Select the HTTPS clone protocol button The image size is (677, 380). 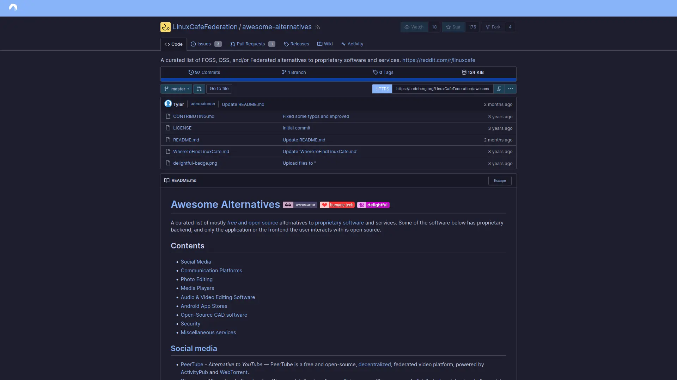[382, 89]
